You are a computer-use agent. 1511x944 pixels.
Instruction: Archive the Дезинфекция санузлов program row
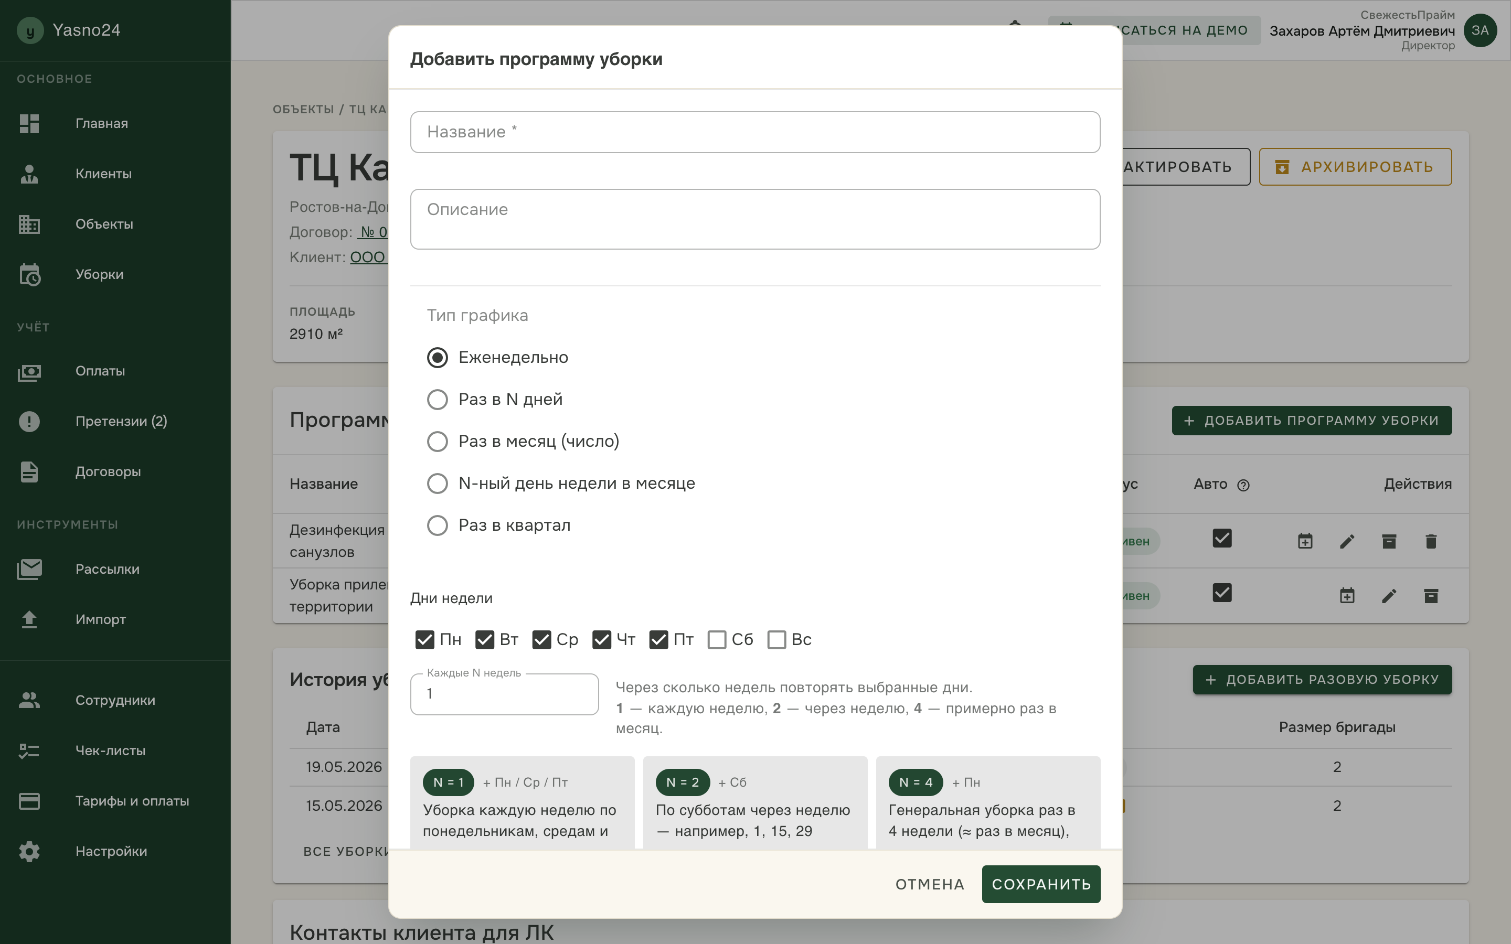click(1389, 541)
